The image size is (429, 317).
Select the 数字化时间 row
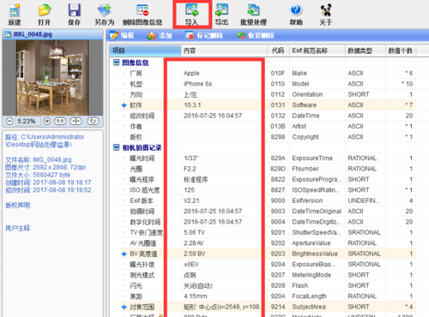click(x=263, y=222)
